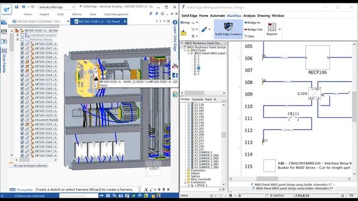Collapse the Conductors tree folder

point(185,183)
